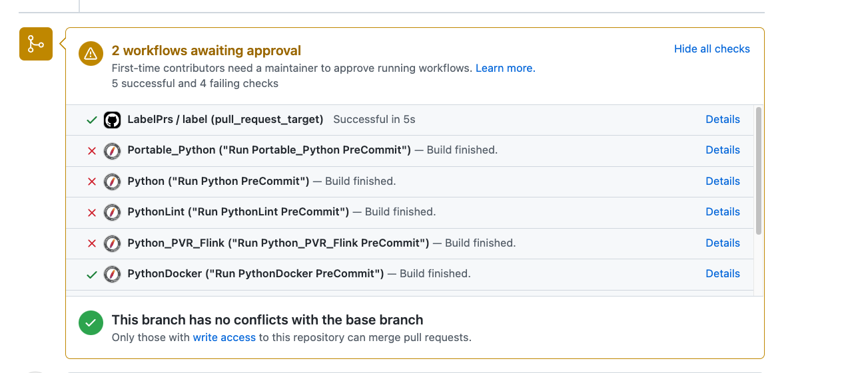Image resolution: width=844 pixels, height=373 pixels.
Task: Click the green check on LabelPrs row
Action: [x=92, y=120]
